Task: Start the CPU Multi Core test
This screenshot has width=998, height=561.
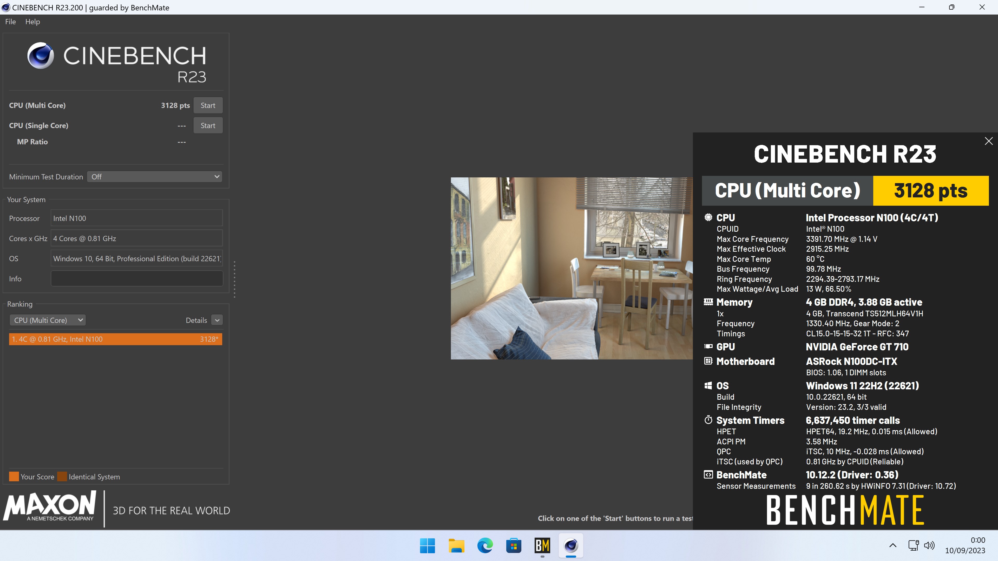Action: (x=208, y=105)
